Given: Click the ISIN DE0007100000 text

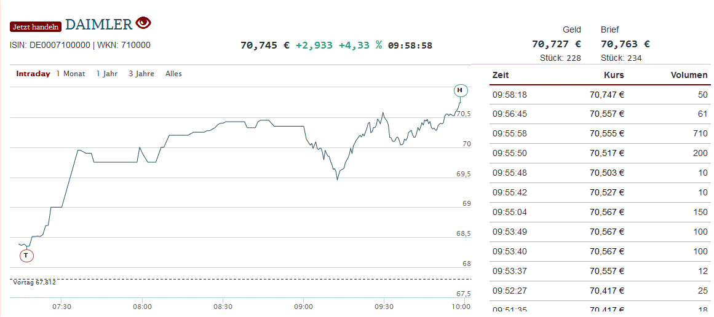Looking at the screenshot, I should click(50, 45).
